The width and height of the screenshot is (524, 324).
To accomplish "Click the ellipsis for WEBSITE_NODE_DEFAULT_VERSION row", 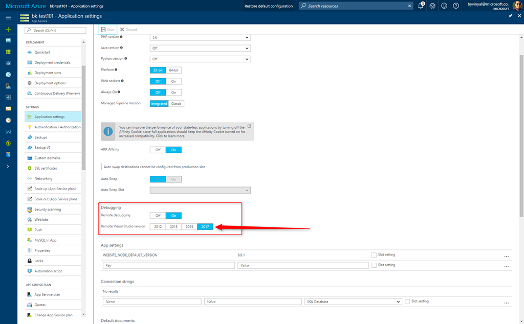I will (x=506, y=256).
